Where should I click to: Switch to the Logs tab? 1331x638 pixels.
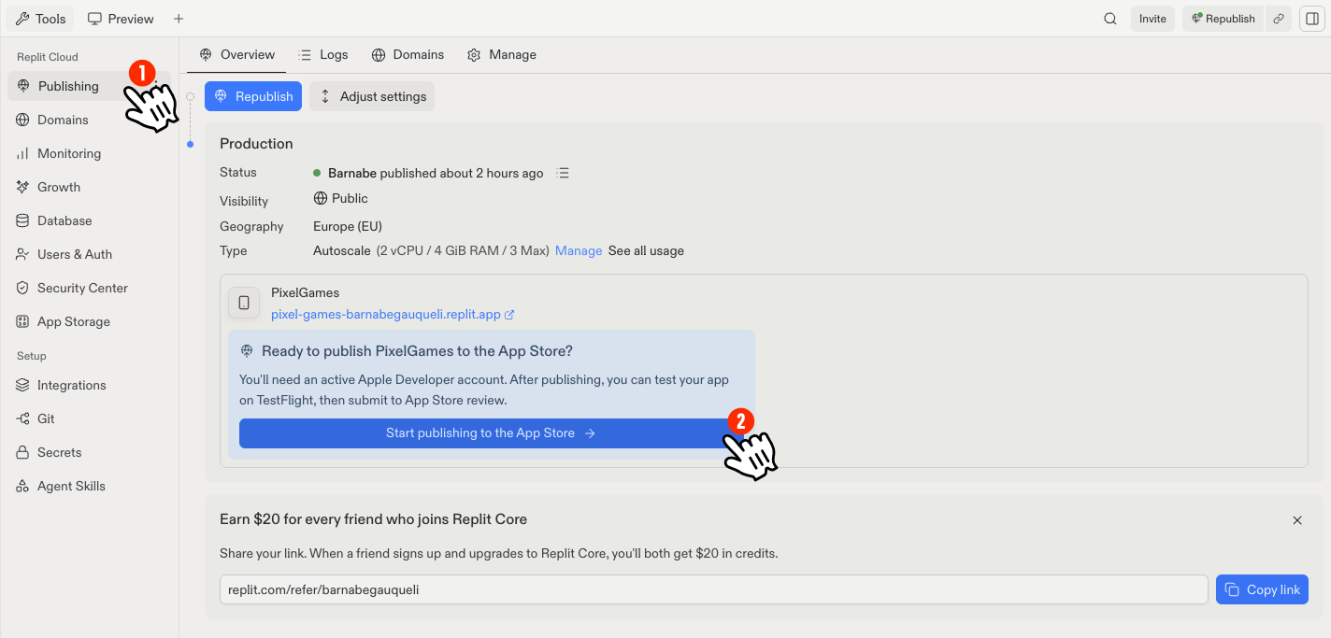[x=322, y=54]
